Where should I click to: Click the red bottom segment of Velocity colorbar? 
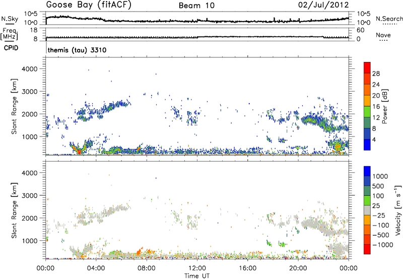pos(367,249)
